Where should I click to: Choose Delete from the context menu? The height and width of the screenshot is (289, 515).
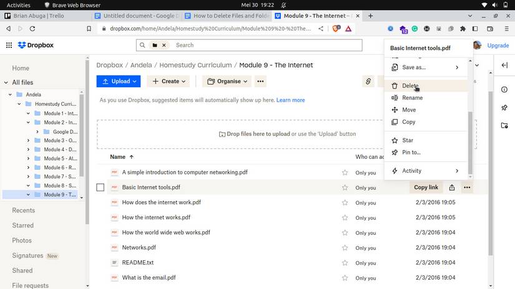click(x=410, y=86)
